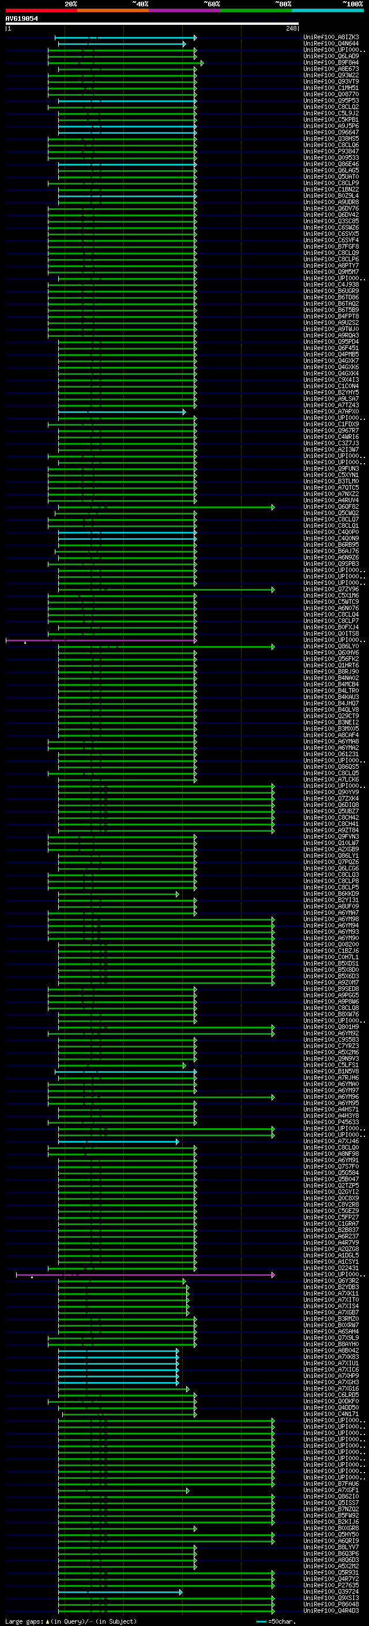Open hit UniRef100_A8E673
Image resolution: width=369 pixels, height=1626 pixels.
pyautogui.click(x=331, y=69)
